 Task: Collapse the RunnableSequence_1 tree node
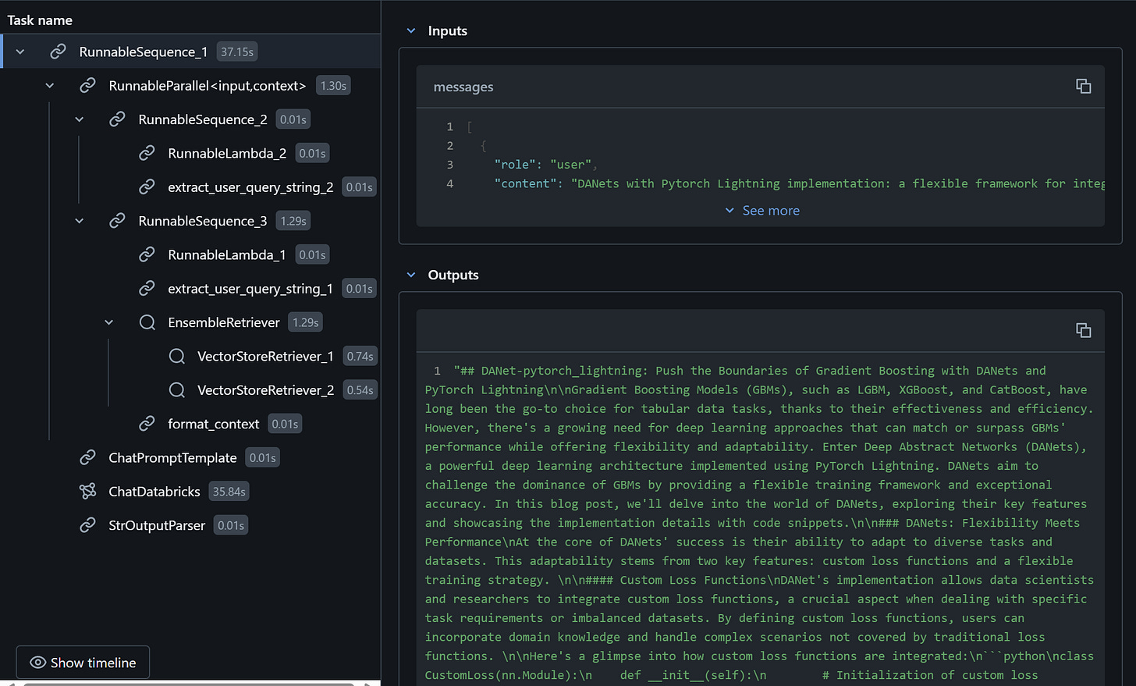point(20,52)
